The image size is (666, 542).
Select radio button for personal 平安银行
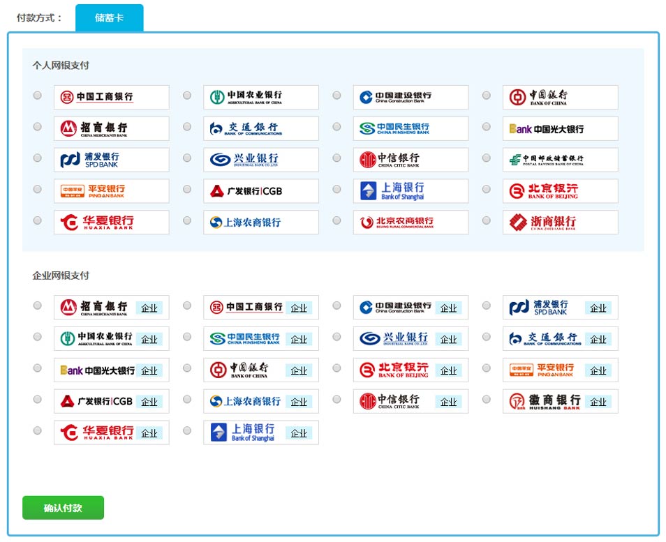tap(38, 189)
